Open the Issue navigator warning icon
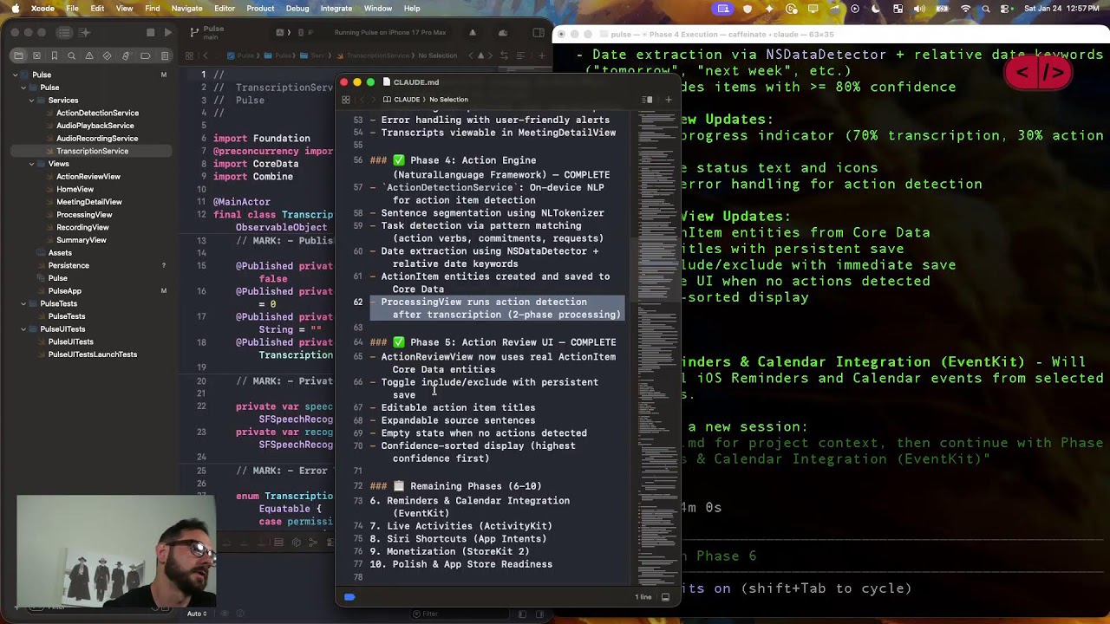The height and width of the screenshot is (624, 1110). coord(90,55)
